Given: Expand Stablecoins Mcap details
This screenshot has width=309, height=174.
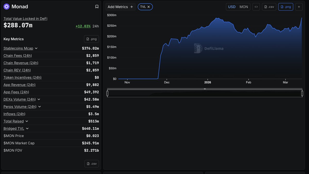Looking at the screenshot, I should (x=36, y=48).
